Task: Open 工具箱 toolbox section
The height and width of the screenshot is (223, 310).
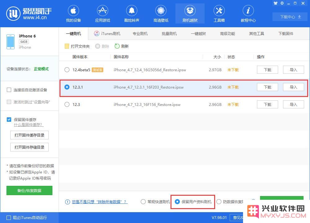Action: click(x=219, y=14)
